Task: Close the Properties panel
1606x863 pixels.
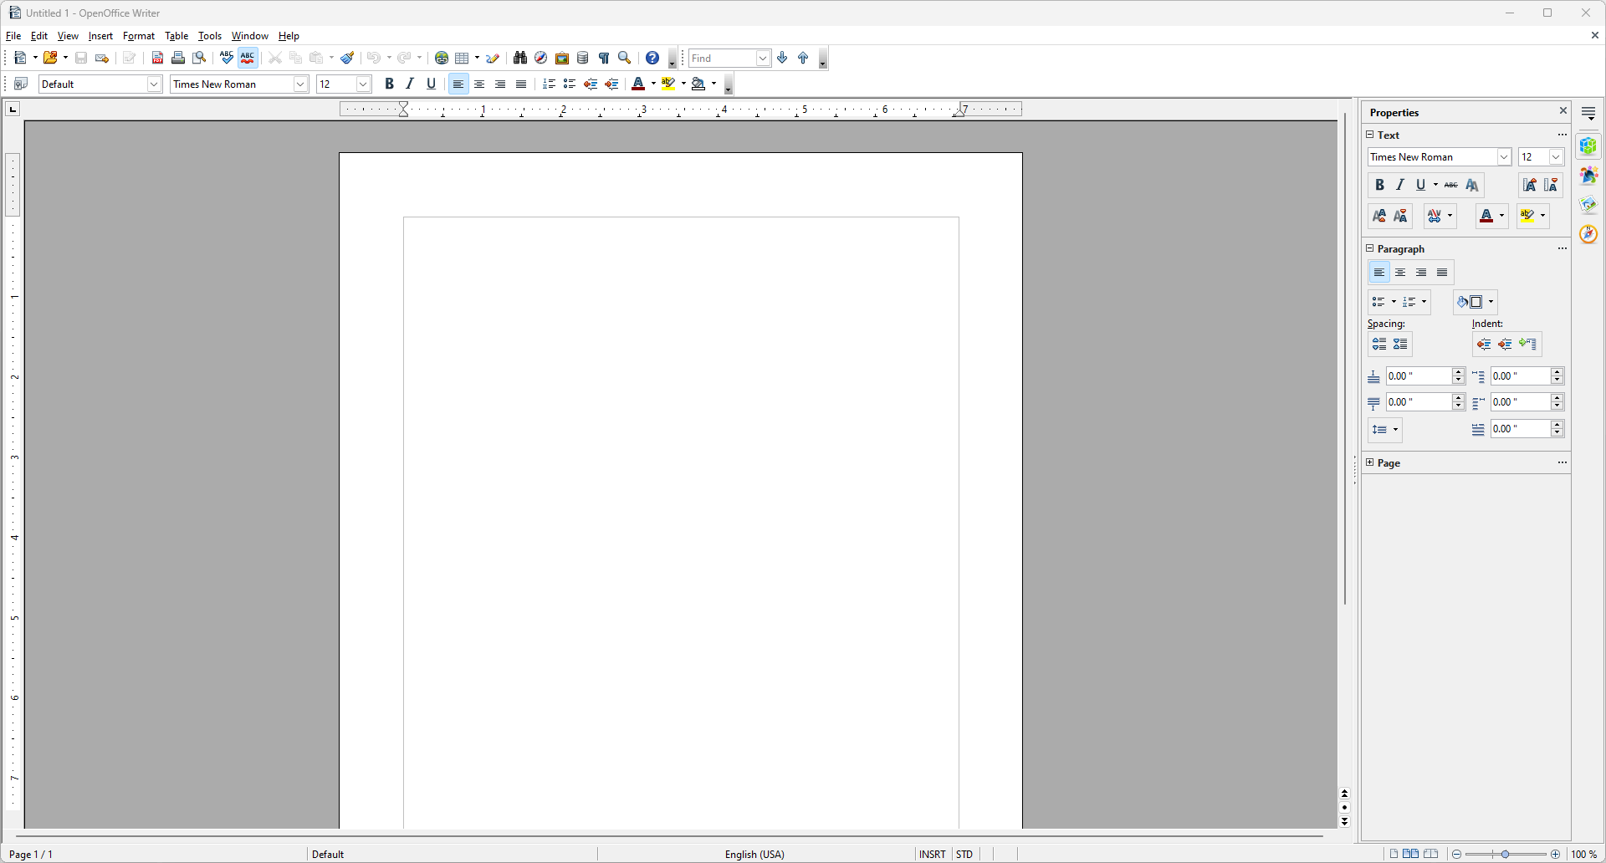Action: [x=1563, y=110]
